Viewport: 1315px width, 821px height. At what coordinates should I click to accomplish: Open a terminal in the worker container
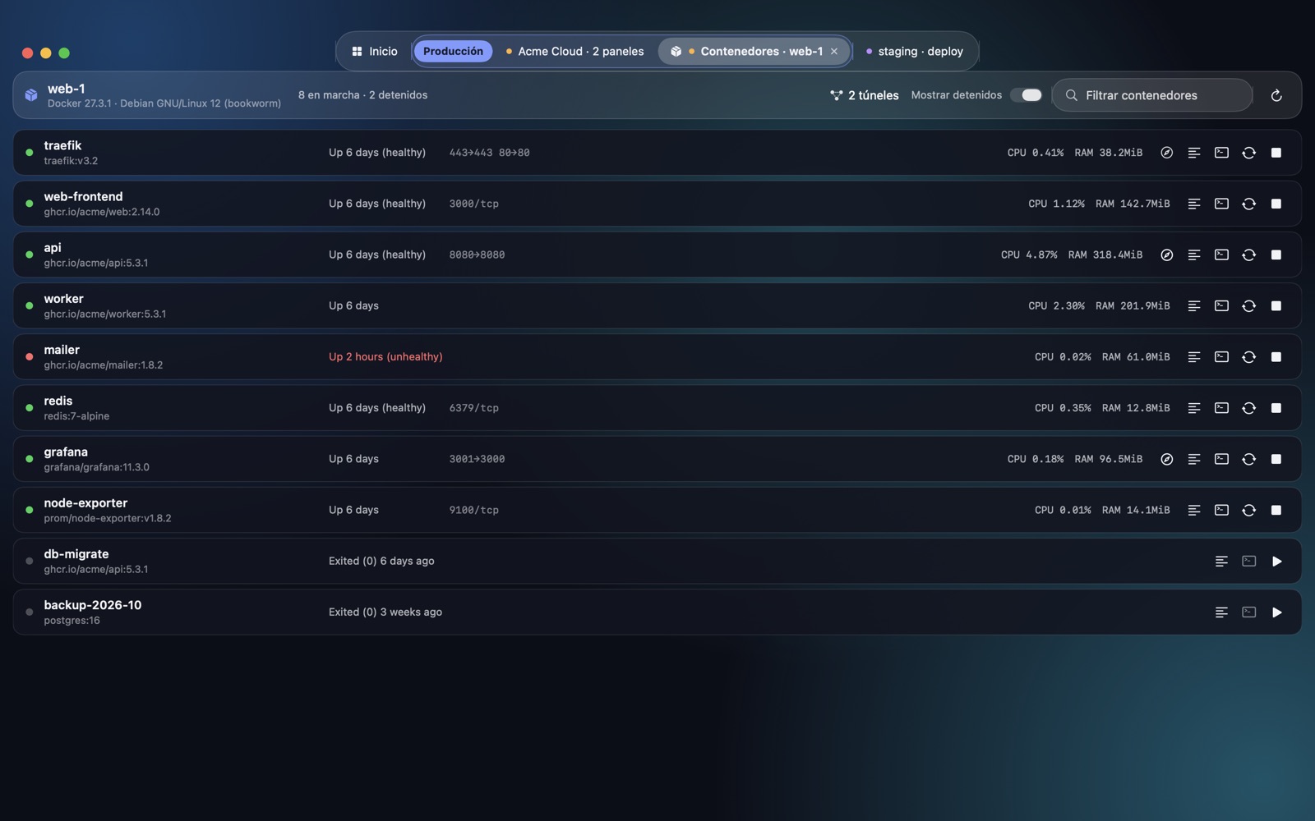1221,305
